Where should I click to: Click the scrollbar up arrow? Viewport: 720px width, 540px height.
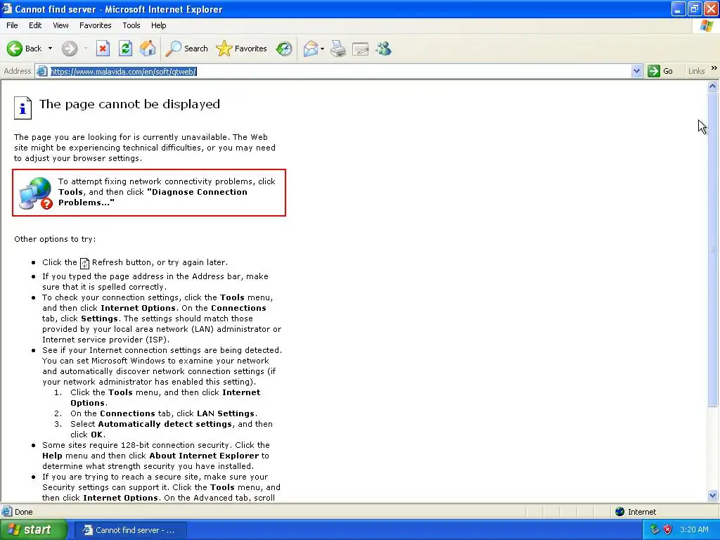tap(713, 86)
